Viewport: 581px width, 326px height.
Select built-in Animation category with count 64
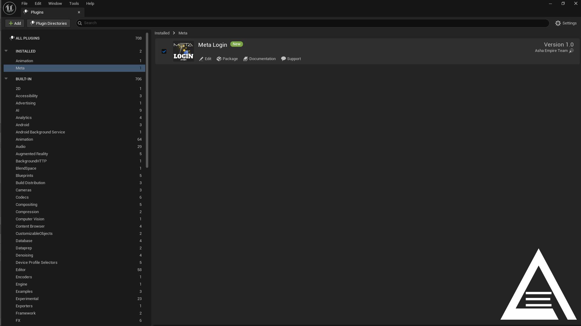[x=74, y=139]
